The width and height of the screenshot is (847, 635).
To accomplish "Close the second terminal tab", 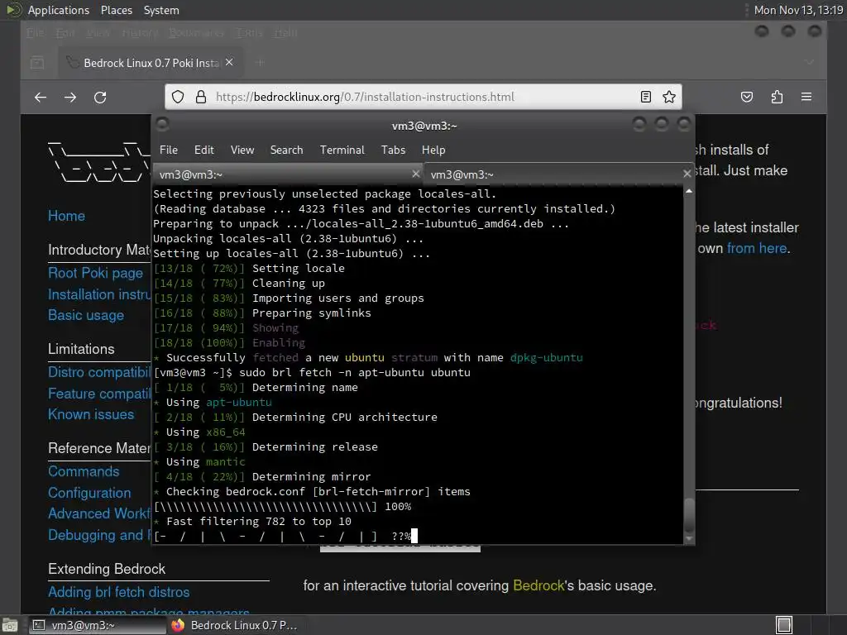I will click(687, 174).
